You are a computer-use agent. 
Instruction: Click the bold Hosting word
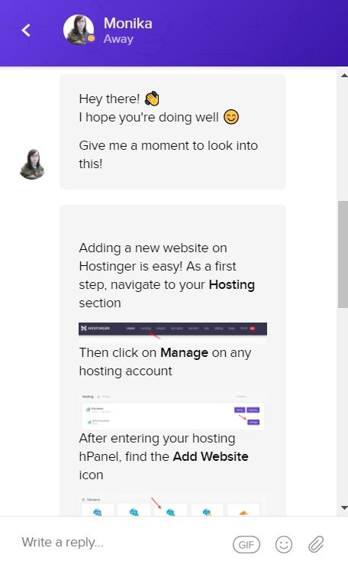click(231, 285)
